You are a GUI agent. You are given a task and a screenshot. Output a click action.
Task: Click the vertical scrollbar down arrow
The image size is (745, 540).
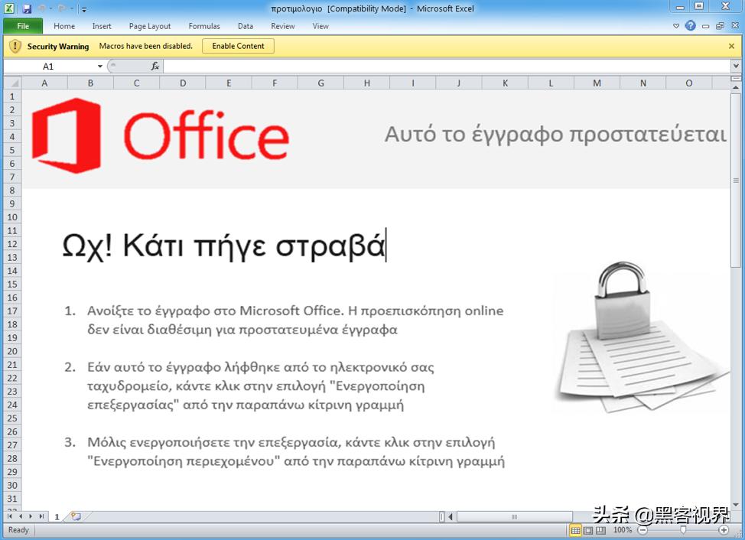point(736,506)
